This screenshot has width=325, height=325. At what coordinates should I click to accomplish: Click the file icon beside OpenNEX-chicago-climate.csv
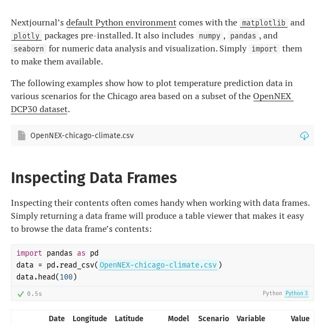point(22,135)
